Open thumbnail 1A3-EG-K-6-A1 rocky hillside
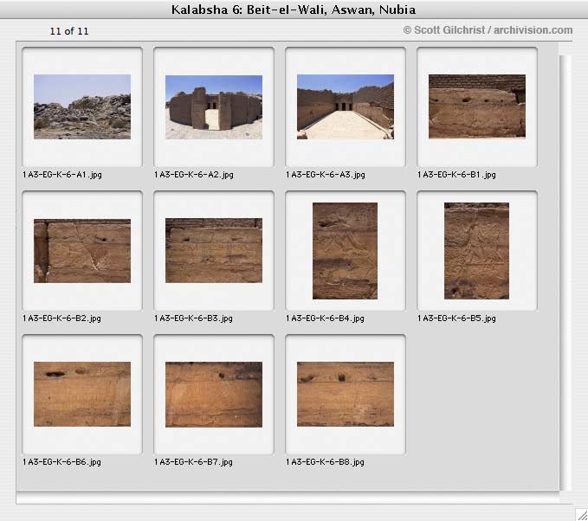Screen dimensions: 588x521 pos(82,106)
